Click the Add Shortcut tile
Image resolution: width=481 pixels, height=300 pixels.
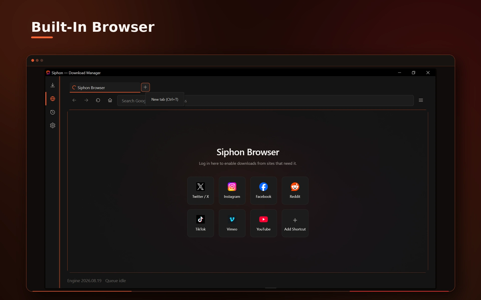295,223
